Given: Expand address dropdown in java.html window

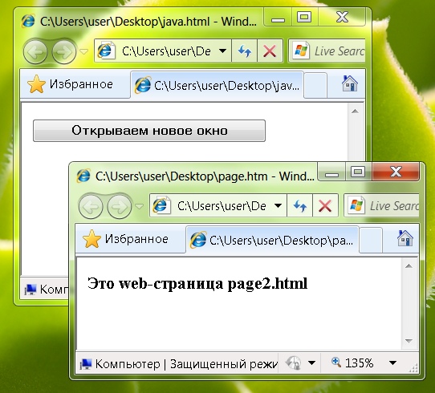Looking at the screenshot, I should (x=223, y=51).
